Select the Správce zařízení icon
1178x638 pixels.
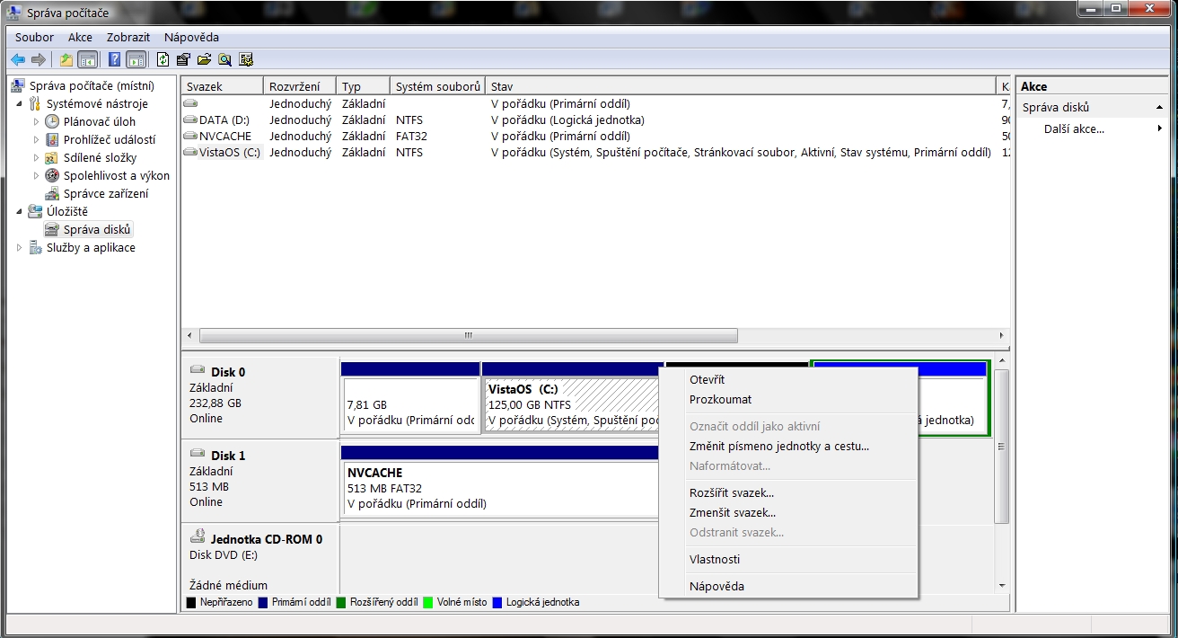pos(52,193)
